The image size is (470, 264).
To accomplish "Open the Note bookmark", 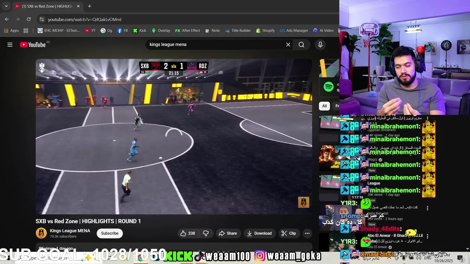I will pos(213,30).
